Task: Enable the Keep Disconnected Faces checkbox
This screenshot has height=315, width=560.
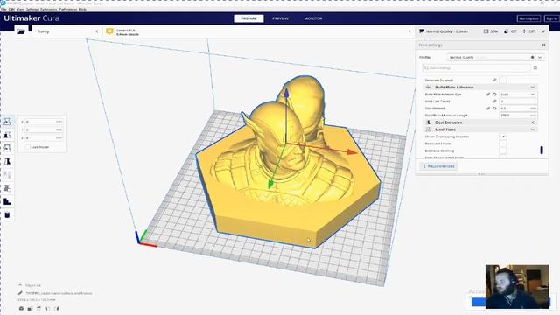Action: coord(503,157)
